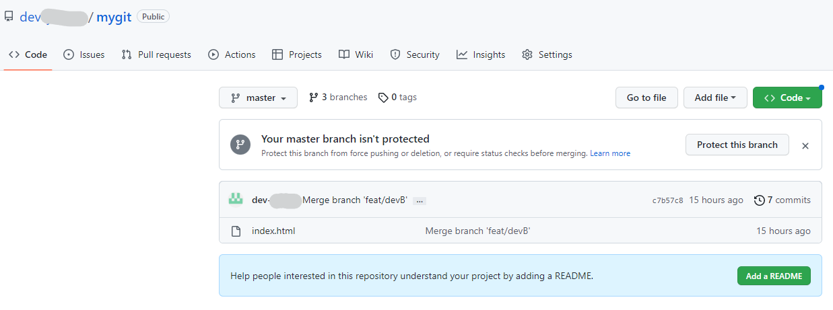Open the Actions tab
The height and width of the screenshot is (310, 833).
[232, 54]
